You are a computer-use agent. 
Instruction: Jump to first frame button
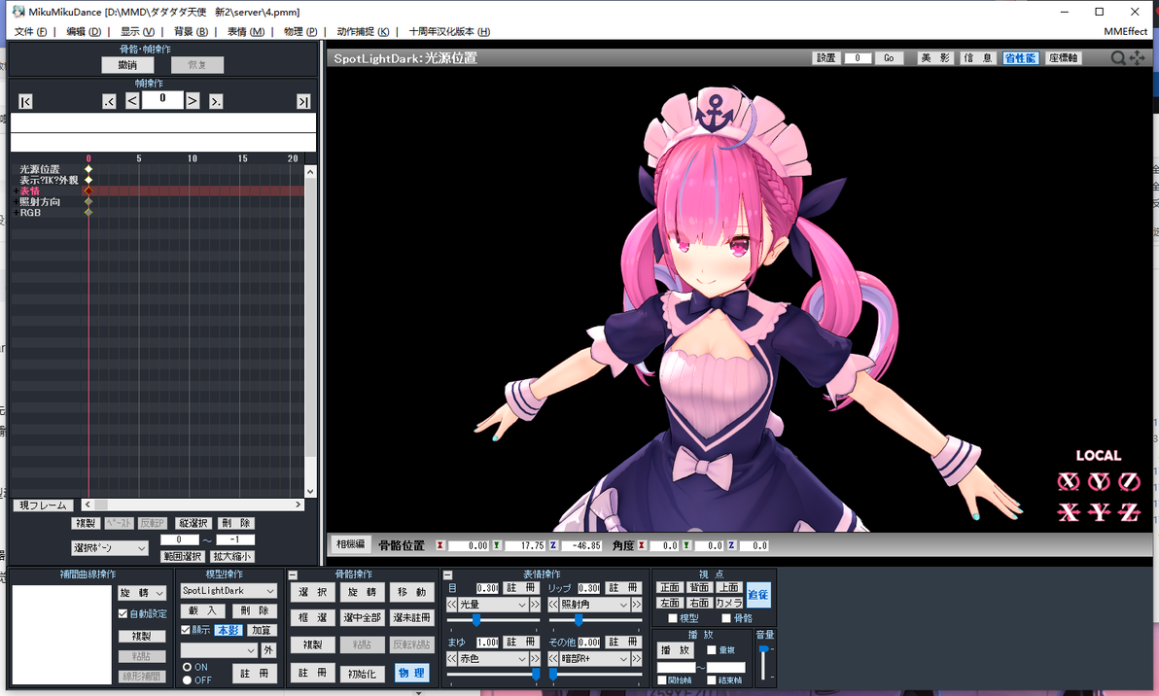[25, 101]
